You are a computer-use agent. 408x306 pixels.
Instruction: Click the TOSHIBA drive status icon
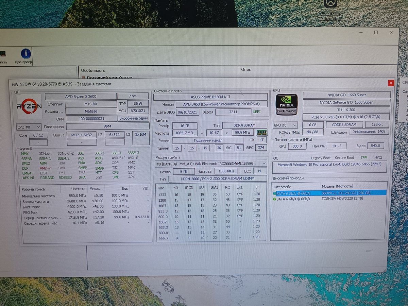[x=274, y=199]
